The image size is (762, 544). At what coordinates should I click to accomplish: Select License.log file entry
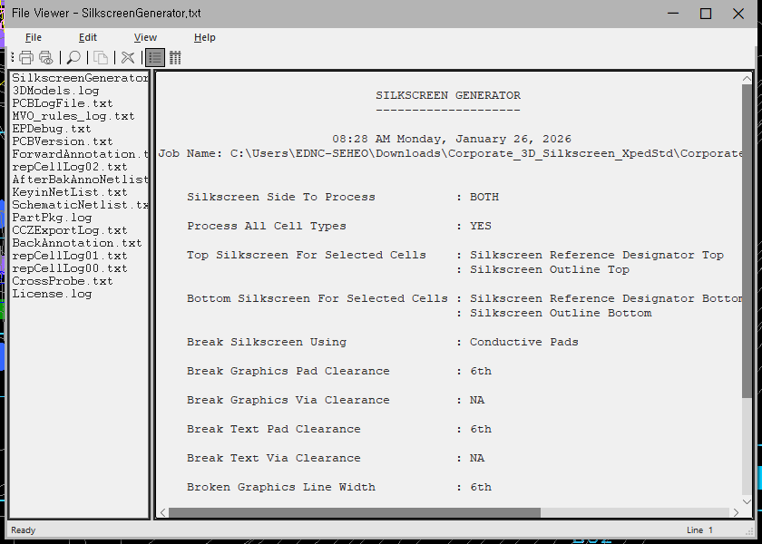coord(52,294)
